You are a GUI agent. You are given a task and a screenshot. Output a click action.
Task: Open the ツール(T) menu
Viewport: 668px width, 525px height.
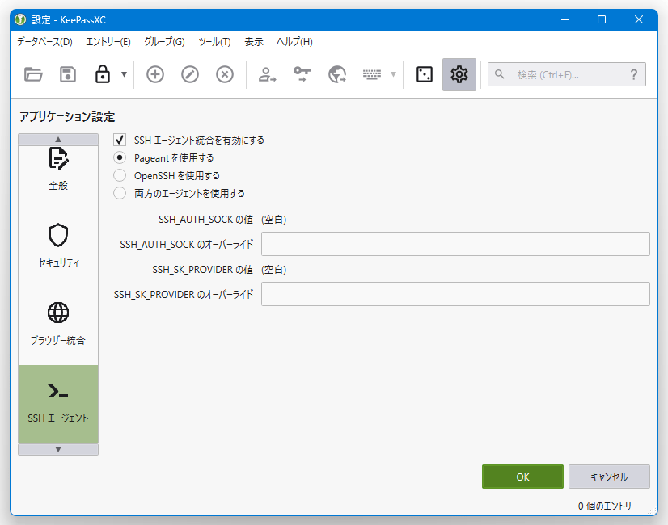click(215, 42)
